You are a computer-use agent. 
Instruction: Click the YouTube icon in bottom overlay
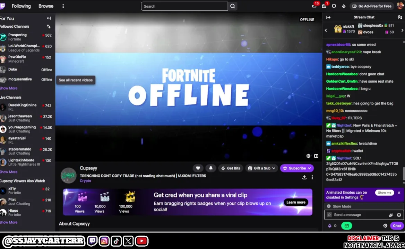click(142, 241)
